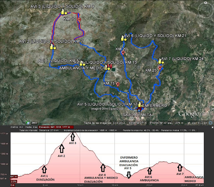Click the red 0 m distance label
This screenshot has height=187, width=214.
(x=12, y=185)
